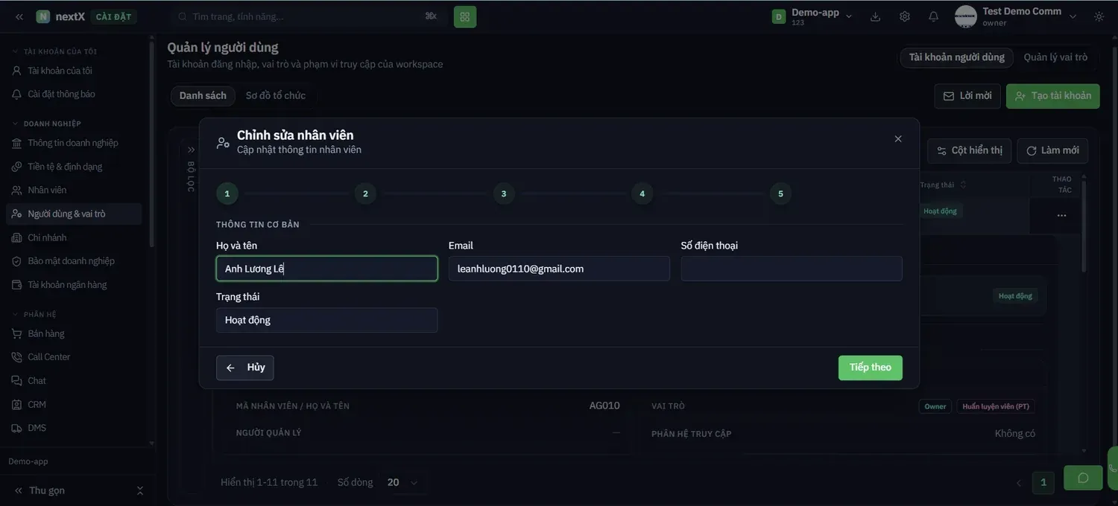This screenshot has width=1118, height=506.
Task: Go to step 3 of the wizard
Action: click(x=504, y=193)
